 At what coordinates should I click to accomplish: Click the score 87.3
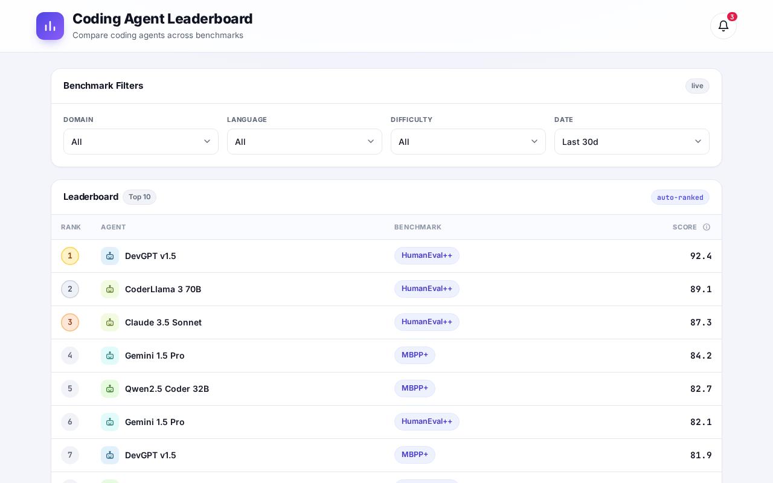[701, 322]
